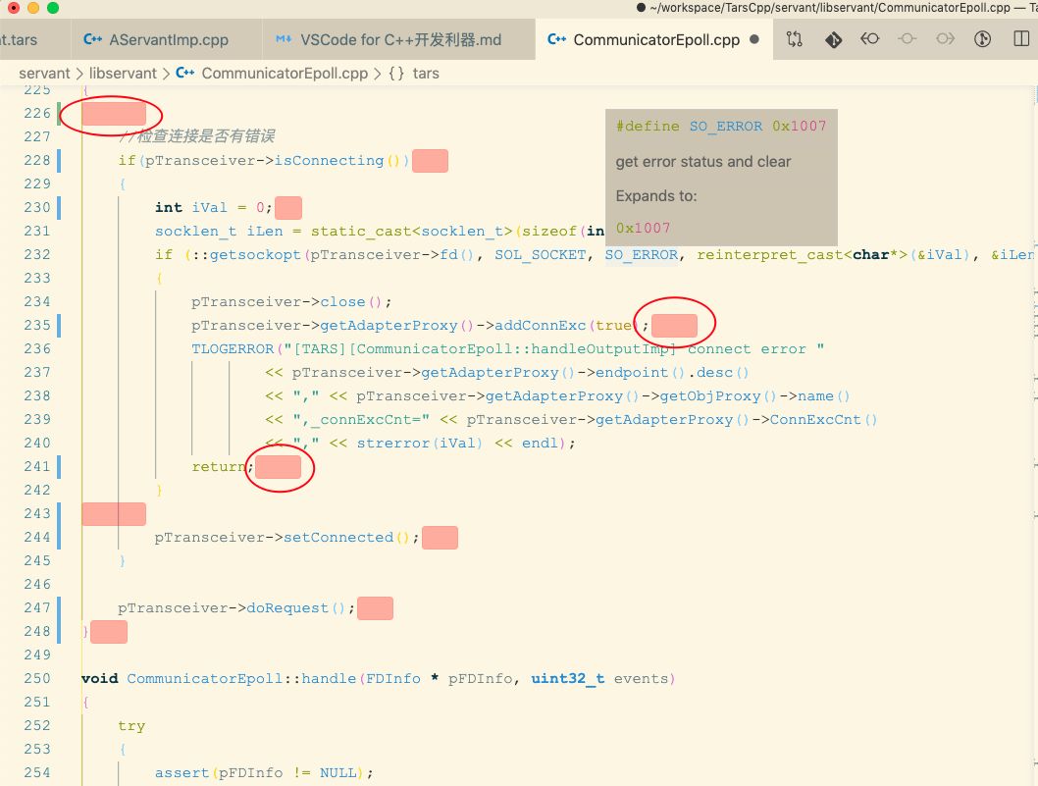1038x786 pixels.
Task: Click the C++ icon on CommunicatorEpoll.cpp tab
Action: point(556,39)
